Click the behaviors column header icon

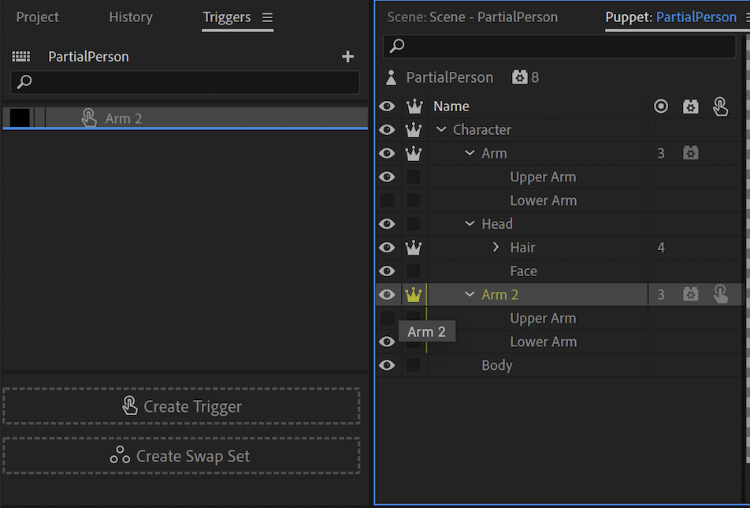(690, 106)
